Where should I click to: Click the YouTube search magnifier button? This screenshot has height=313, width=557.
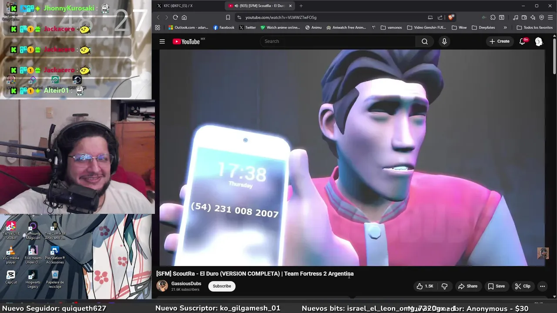tap(425, 41)
